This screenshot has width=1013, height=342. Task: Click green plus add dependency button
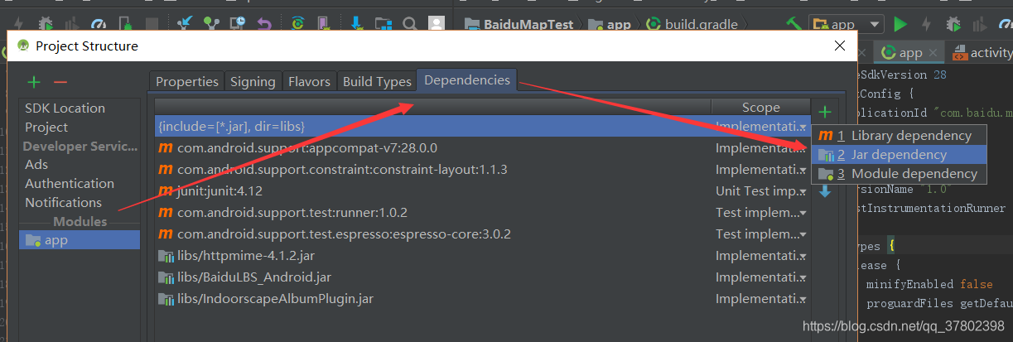[824, 111]
